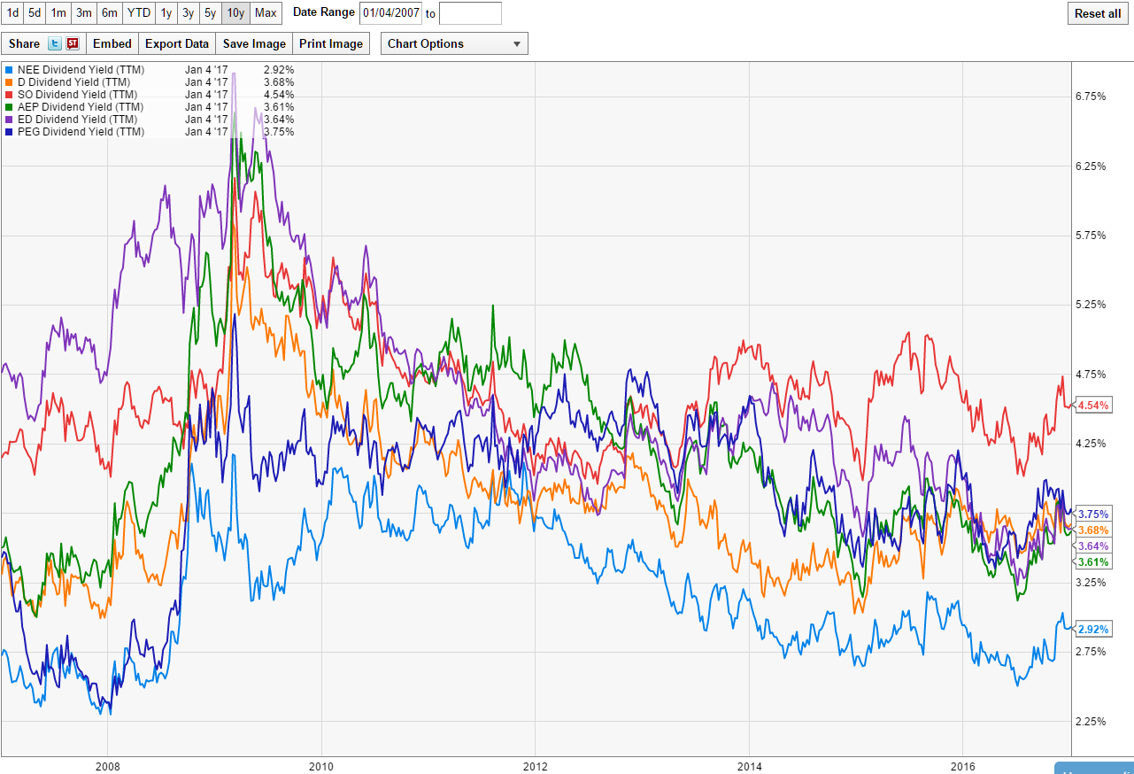Click the 2012 x-axis label
This screenshot has width=1134, height=774.
[x=536, y=765]
